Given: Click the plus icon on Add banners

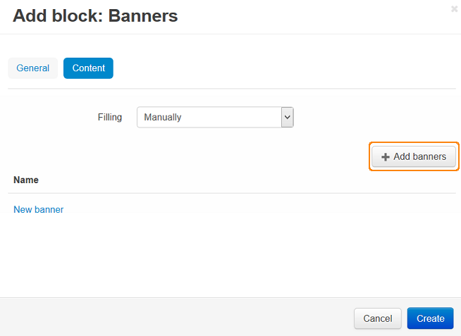Looking at the screenshot, I should 385,157.
